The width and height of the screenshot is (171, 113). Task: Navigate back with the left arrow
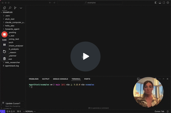(50, 3)
